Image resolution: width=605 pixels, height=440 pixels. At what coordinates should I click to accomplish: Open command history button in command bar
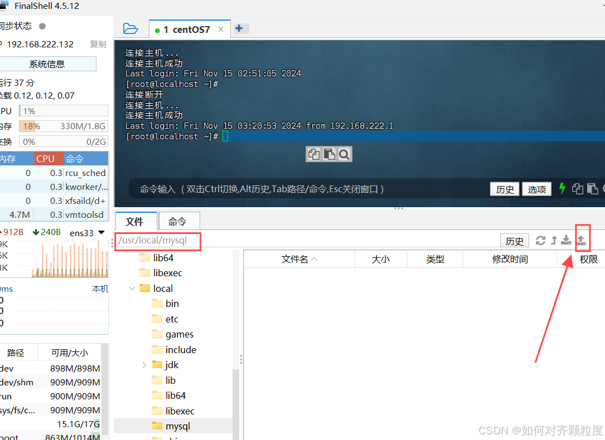[505, 189]
